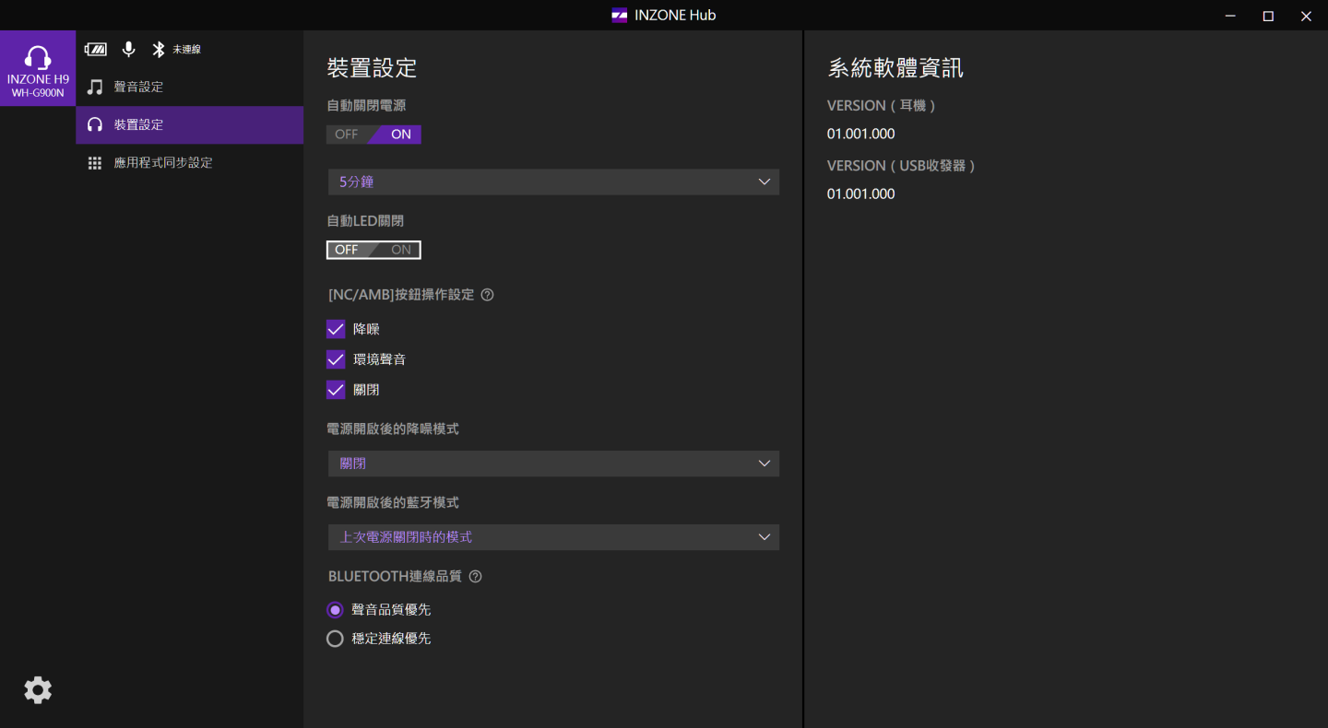Click help icon beside BLUETOOTH連線品質
Viewport: 1328px width, 728px height.
pos(476,577)
